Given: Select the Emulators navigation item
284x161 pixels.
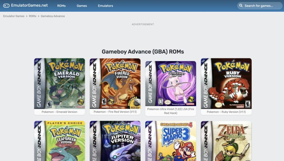Looking at the screenshot, I should [x=105, y=5].
